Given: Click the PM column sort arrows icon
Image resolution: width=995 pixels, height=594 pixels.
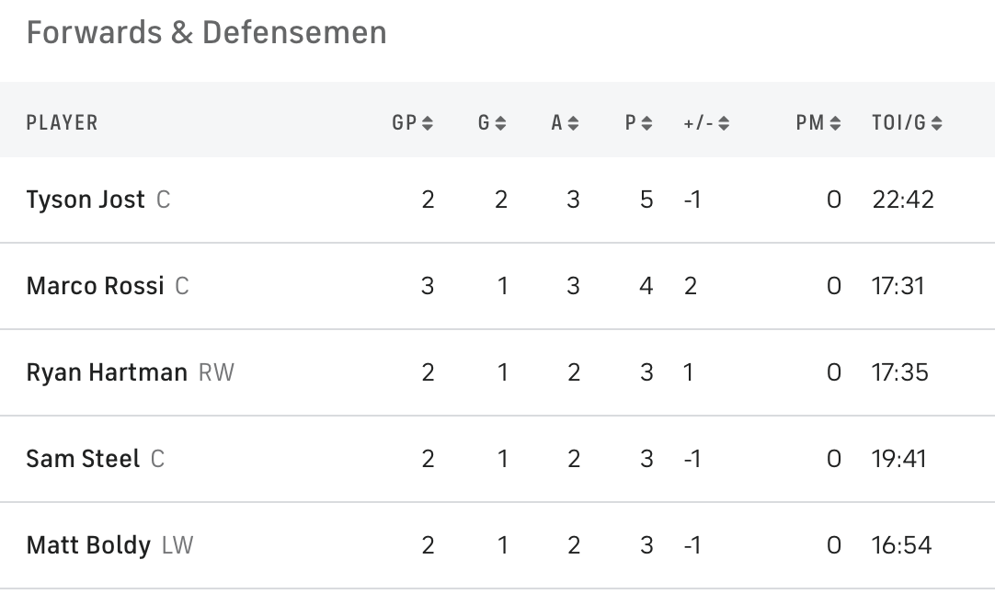Looking at the screenshot, I should tap(835, 123).
